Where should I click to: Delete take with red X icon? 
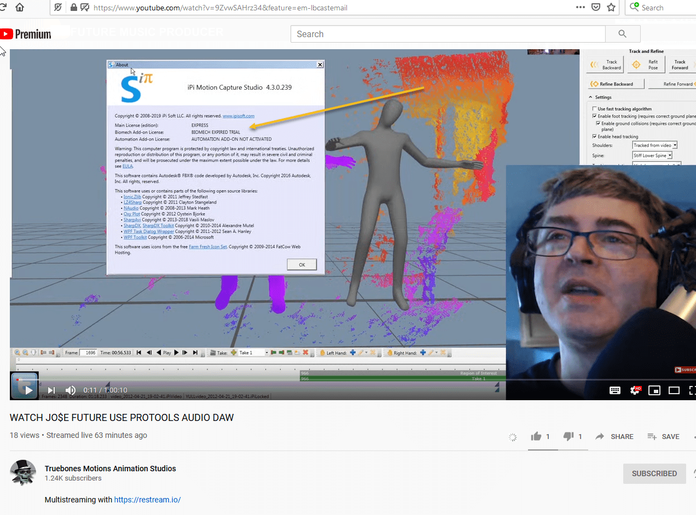(305, 353)
